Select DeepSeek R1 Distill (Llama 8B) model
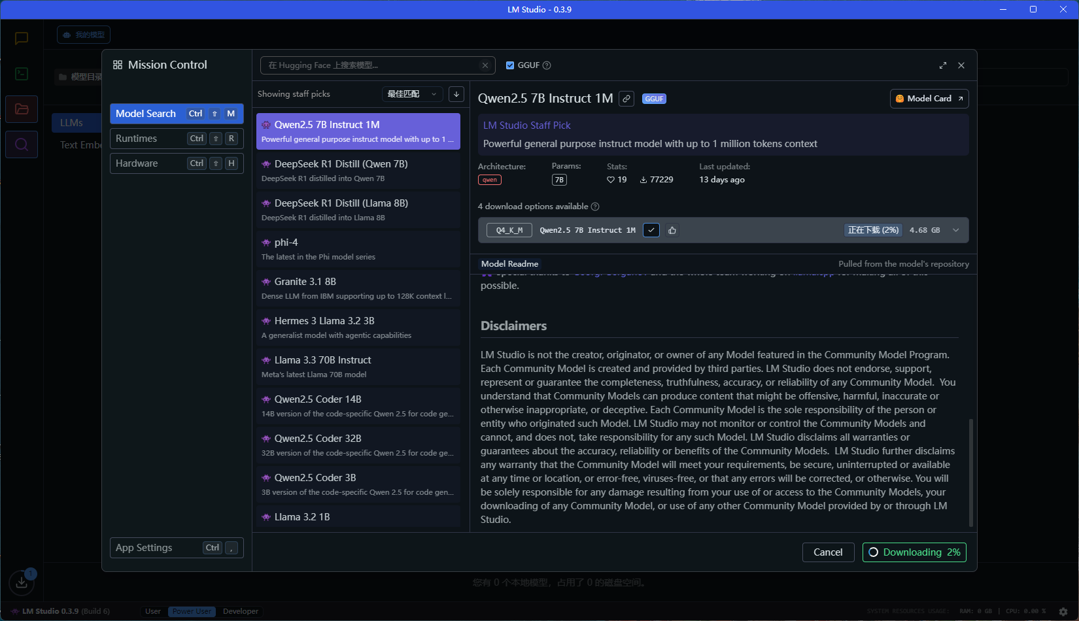1079x621 pixels. coord(358,210)
